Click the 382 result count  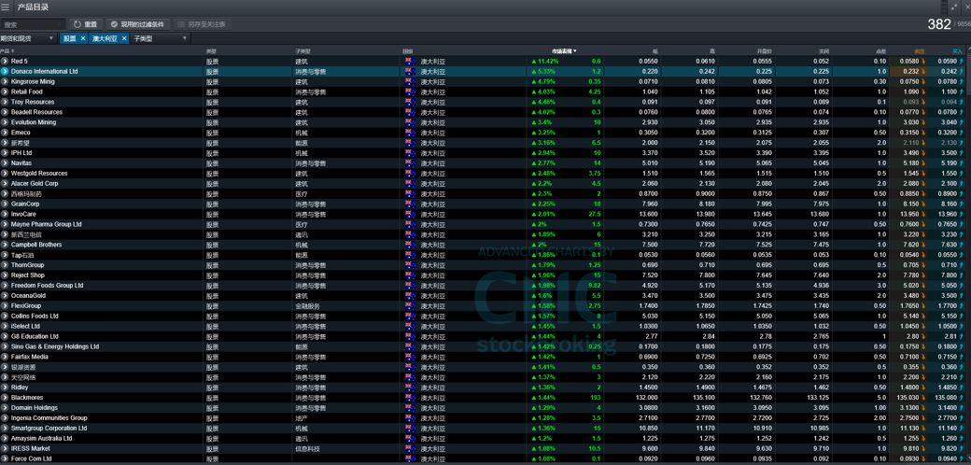[939, 24]
